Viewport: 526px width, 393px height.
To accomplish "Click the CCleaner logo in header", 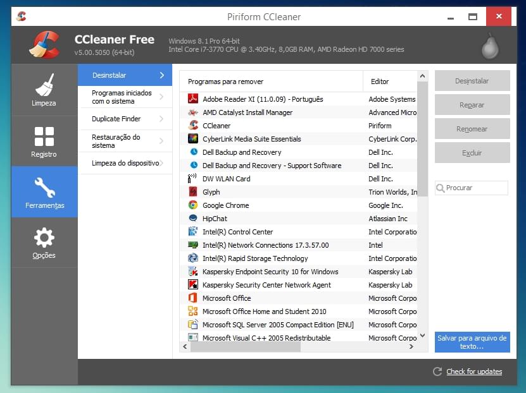I will coord(45,45).
